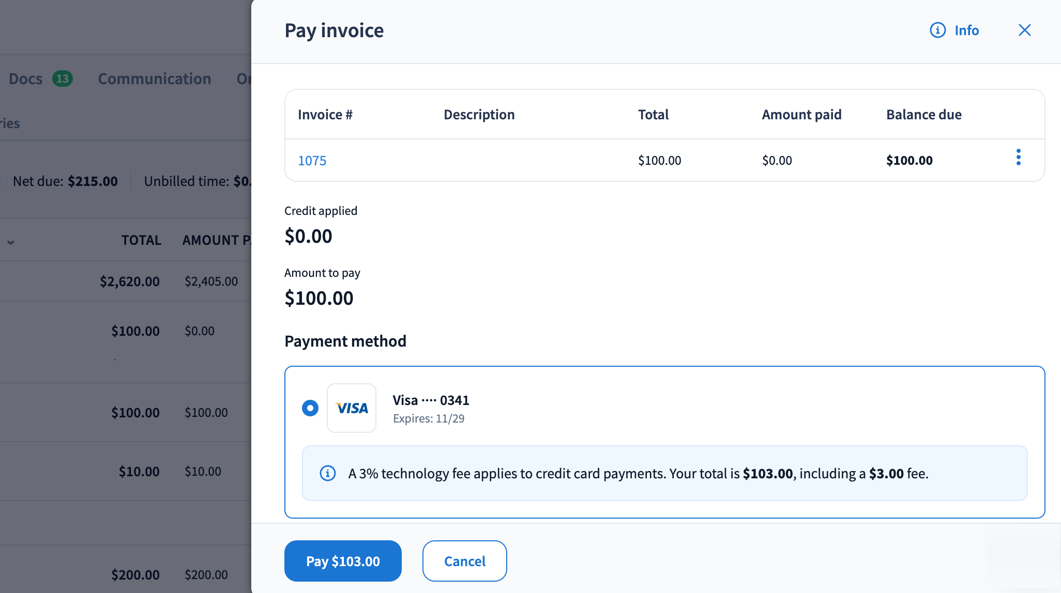
Task: Click the Info circle icon
Action: tap(937, 30)
